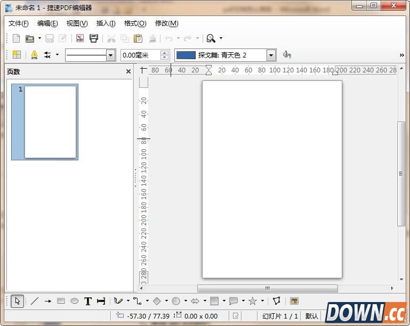The width and height of the screenshot is (410, 326).
Task: Select the arrow selection tool
Action: coord(17,301)
